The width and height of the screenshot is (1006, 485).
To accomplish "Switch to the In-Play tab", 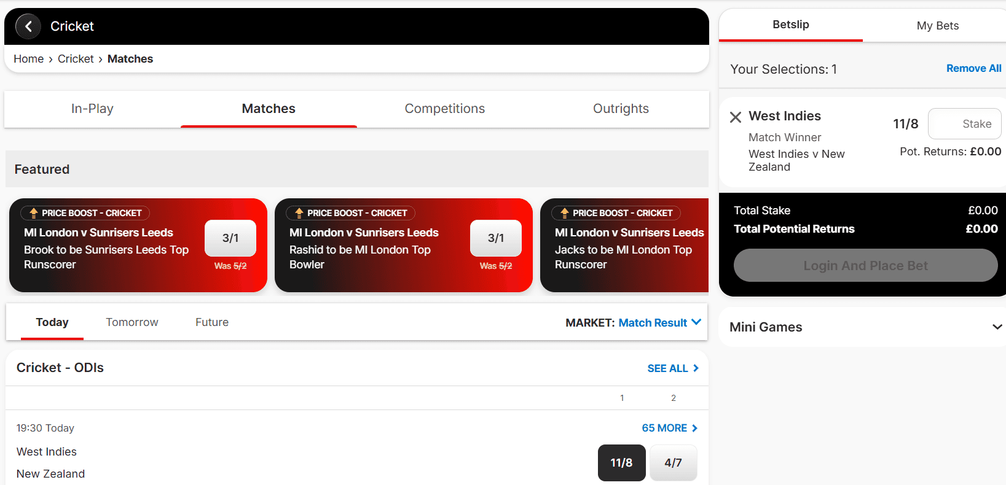I will pos(92,109).
